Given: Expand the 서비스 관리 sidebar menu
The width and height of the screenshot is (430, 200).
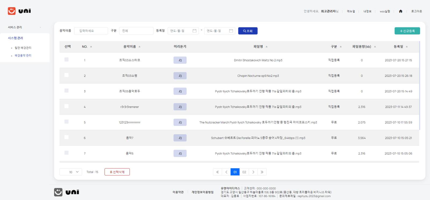Looking at the screenshot, I should [24, 27].
